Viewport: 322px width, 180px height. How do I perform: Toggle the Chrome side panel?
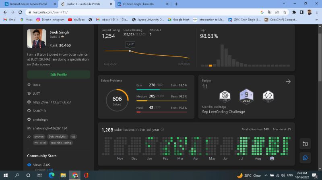tap(301, 12)
